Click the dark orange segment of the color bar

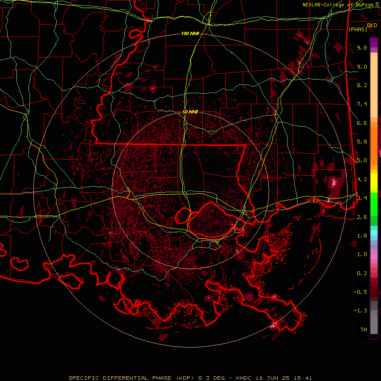click(374, 146)
